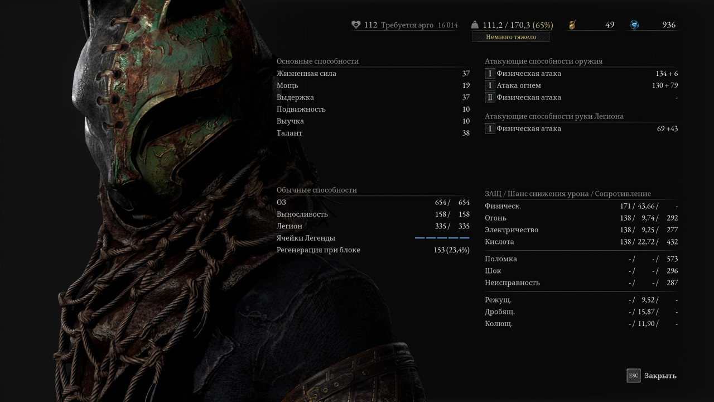Click the slot II icon for Физическая атака
The image size is (714, 402).
click(x=490, y=97)
